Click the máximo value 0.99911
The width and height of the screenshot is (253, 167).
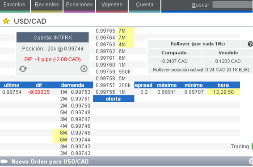pos(167,92)
